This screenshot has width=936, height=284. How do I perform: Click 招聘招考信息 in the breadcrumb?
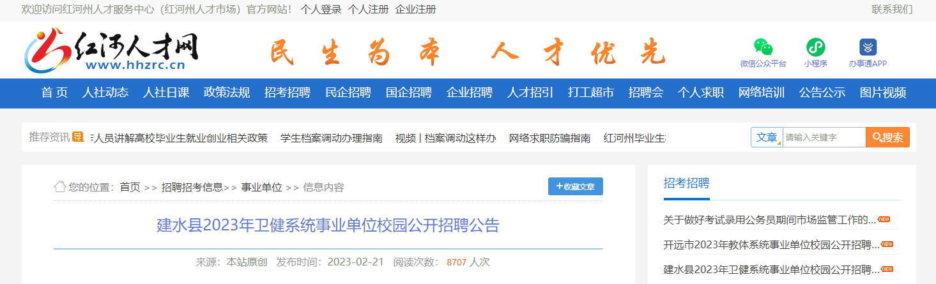click(x=192, y=187)
